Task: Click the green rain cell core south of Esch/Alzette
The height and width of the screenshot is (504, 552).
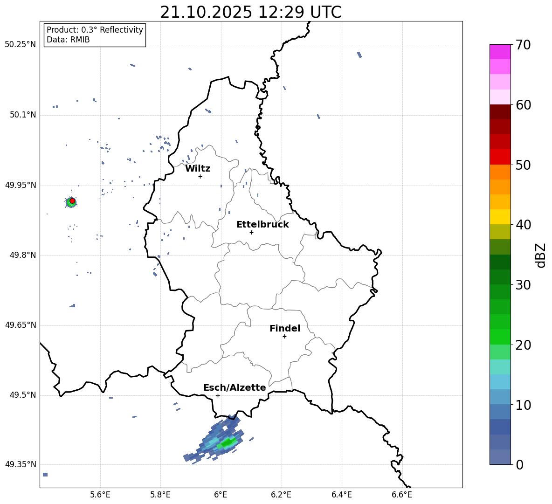Action: pos(227,442)
